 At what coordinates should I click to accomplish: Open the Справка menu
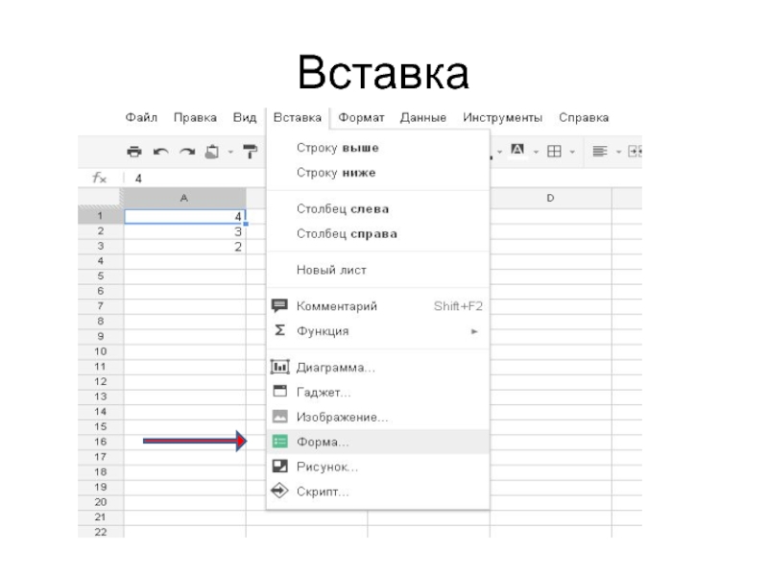(x=584, y=117)
